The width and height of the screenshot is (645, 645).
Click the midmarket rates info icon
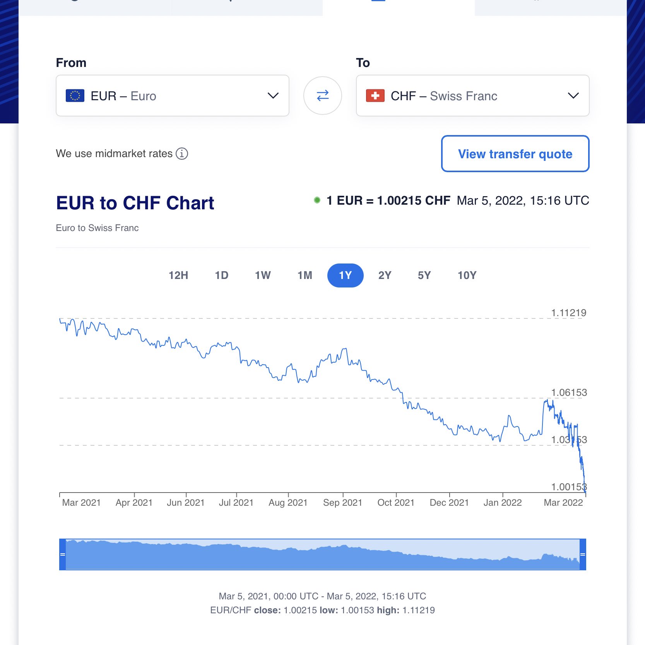pyautogui.click(x=182, y=154)
